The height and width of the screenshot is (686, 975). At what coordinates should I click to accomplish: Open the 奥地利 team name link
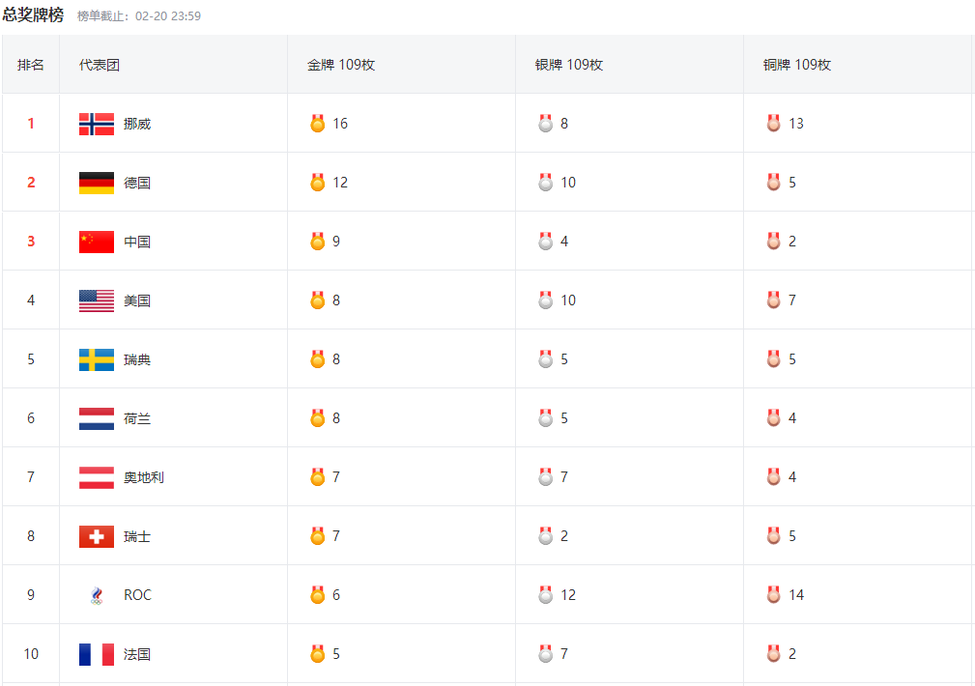(x=143, y=477)
